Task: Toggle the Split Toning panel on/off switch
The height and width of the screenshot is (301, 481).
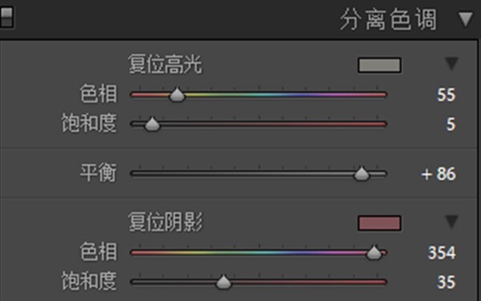Action: pyautogui.click(x=6, y=17)
